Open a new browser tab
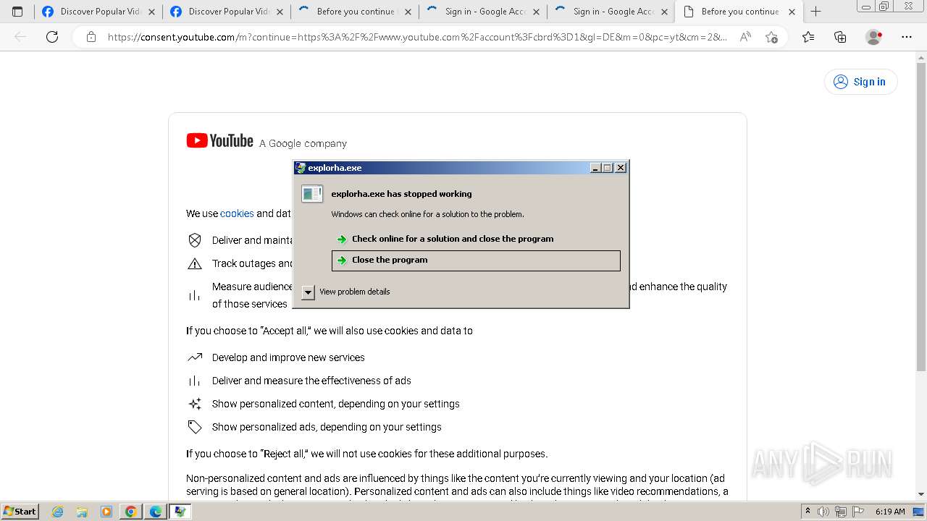Image resolution: width=927 pixels, height=521 pixels. (x=815, y=12)
